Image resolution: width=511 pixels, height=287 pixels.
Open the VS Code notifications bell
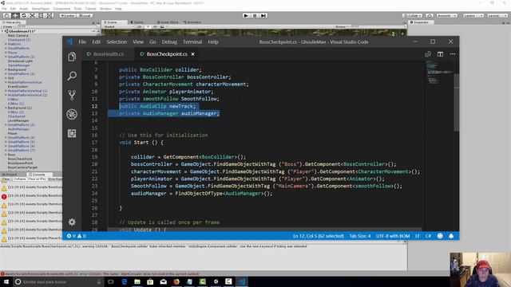(x=451, y=236)
